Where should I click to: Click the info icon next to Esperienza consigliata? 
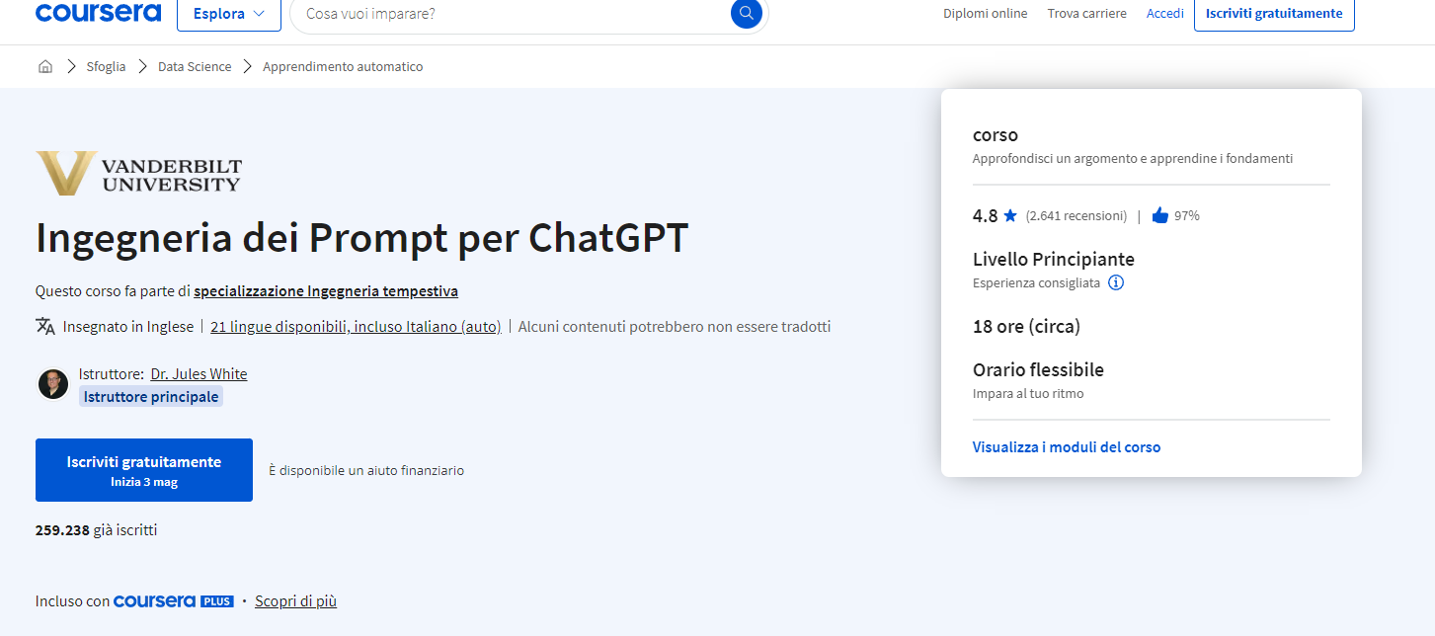pyautogui.click(x=1116, y=282)
